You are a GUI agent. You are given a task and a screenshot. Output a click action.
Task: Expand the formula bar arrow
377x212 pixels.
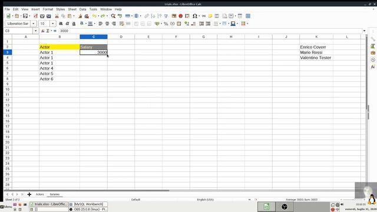click(364, 31)
